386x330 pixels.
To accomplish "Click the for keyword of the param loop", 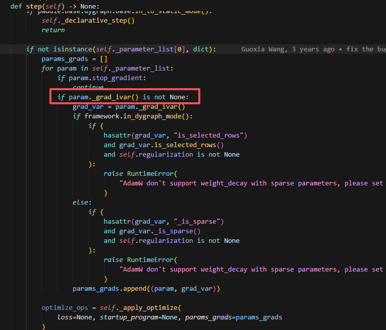I will coord(47,69).
